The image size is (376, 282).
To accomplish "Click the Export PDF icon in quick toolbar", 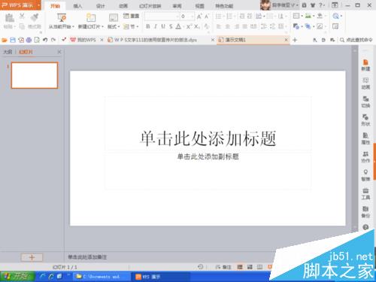I will point(21,40).
